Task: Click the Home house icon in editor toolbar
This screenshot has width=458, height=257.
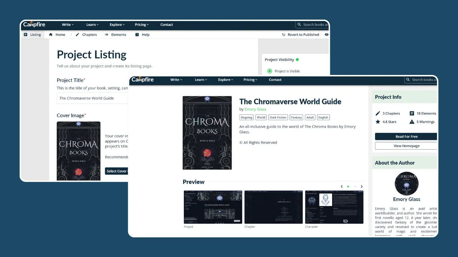Action: (x=51, y=35)
